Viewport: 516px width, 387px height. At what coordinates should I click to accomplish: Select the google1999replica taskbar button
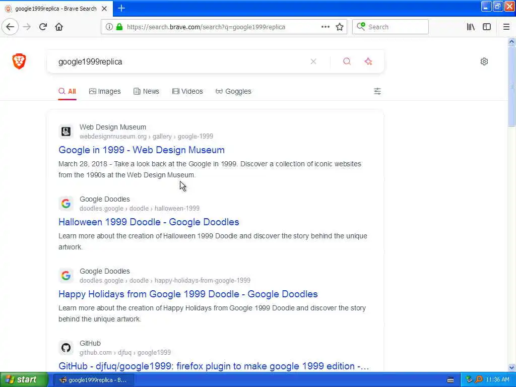point(94,380)
